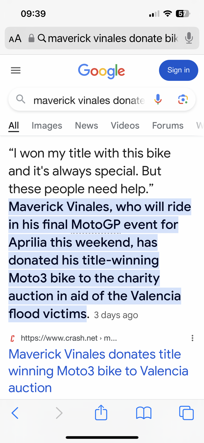Tap the Safari share icon
The image size is (204, 443).
101,413
